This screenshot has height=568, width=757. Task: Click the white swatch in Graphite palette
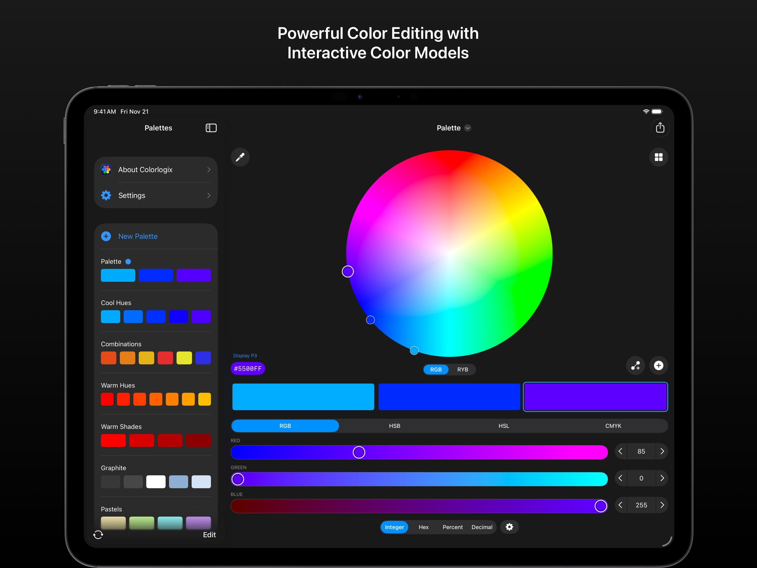(x=156, y=482)
